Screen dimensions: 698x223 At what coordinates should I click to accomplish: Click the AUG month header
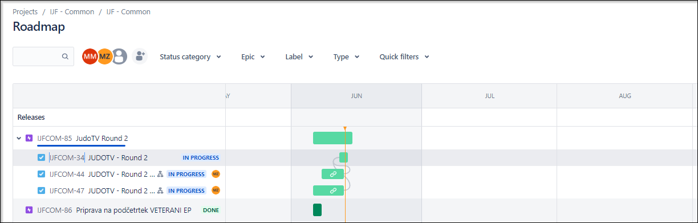coord(625,96)
